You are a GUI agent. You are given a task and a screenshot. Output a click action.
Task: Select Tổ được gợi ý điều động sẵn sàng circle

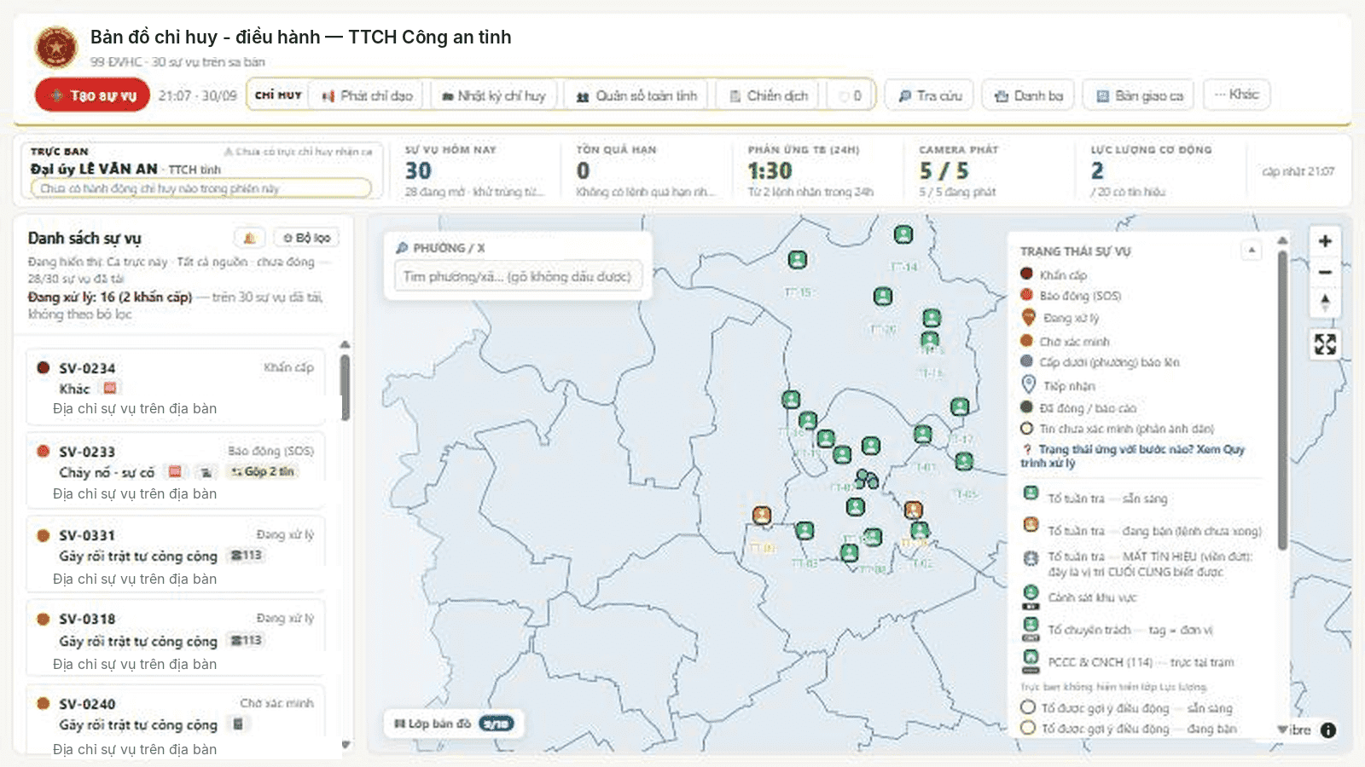[x=1028, y=707]
